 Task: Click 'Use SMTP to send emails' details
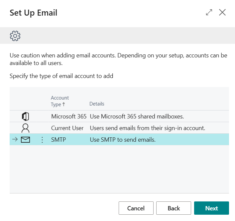(123, 140)
